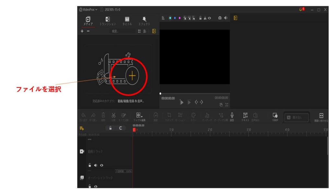Viewport: 332px width, 189px height.
Task: Toggle the lock icon above preview
Action: (x=200, y=18)
